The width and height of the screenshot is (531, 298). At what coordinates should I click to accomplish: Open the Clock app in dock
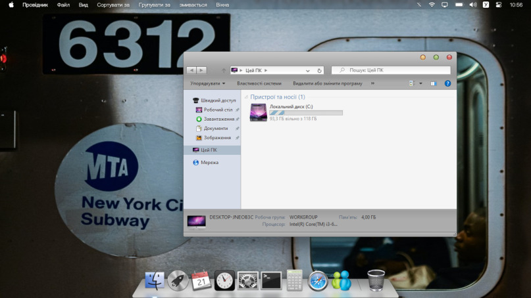(x=224, y=280)
